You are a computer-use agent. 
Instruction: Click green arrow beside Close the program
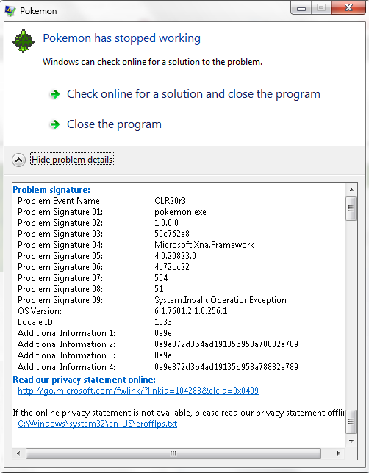coord(54,124)
